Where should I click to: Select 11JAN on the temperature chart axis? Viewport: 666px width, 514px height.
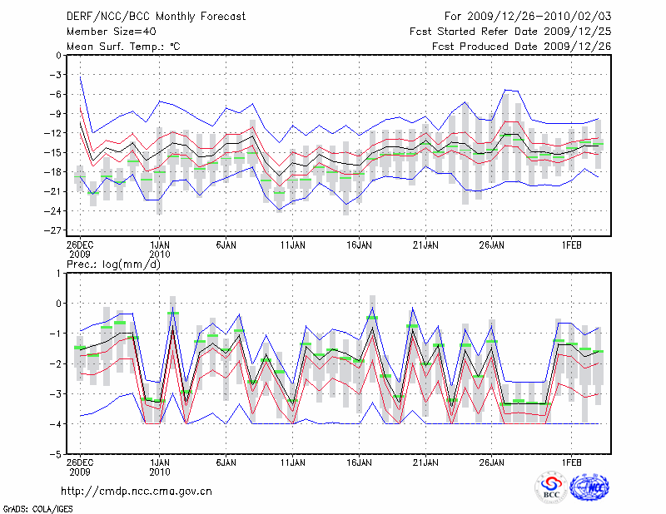(x=291, y=246)
